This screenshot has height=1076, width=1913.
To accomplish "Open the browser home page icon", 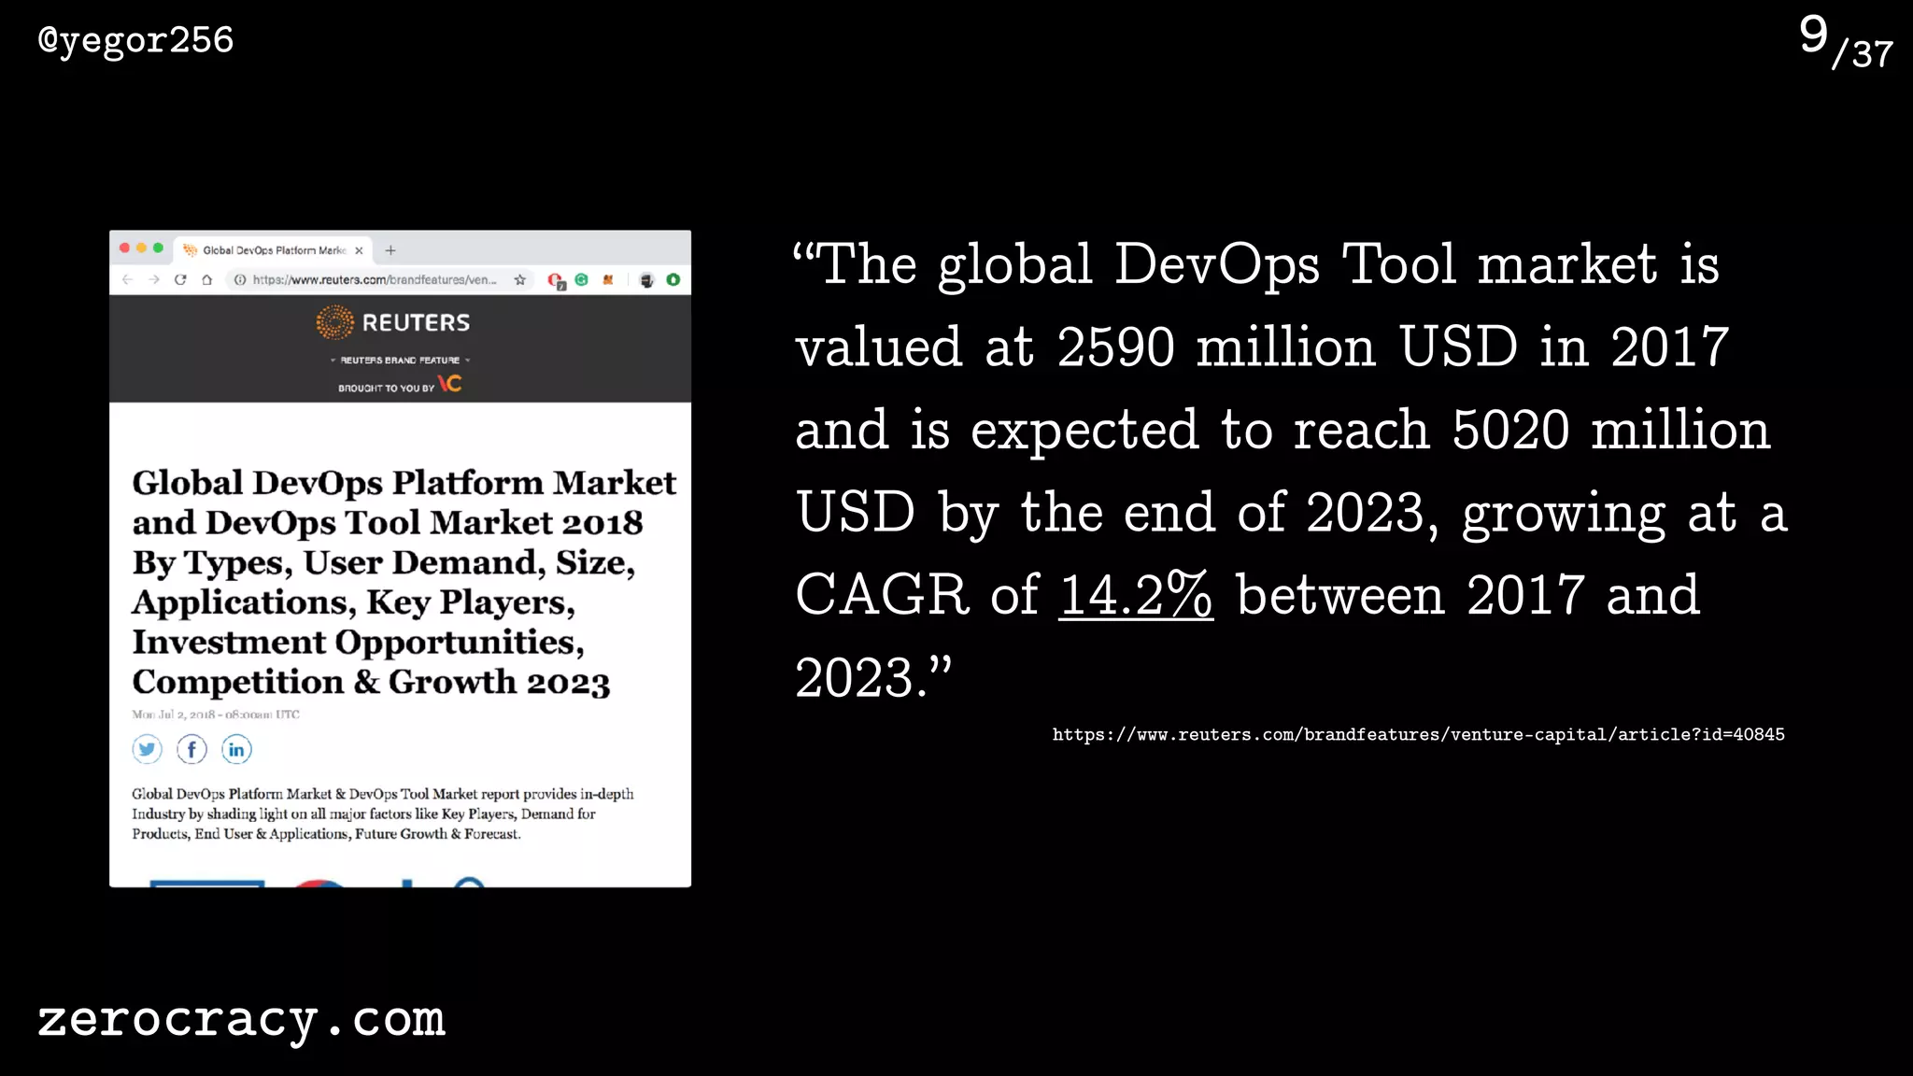I will click(x=206, y=279).
